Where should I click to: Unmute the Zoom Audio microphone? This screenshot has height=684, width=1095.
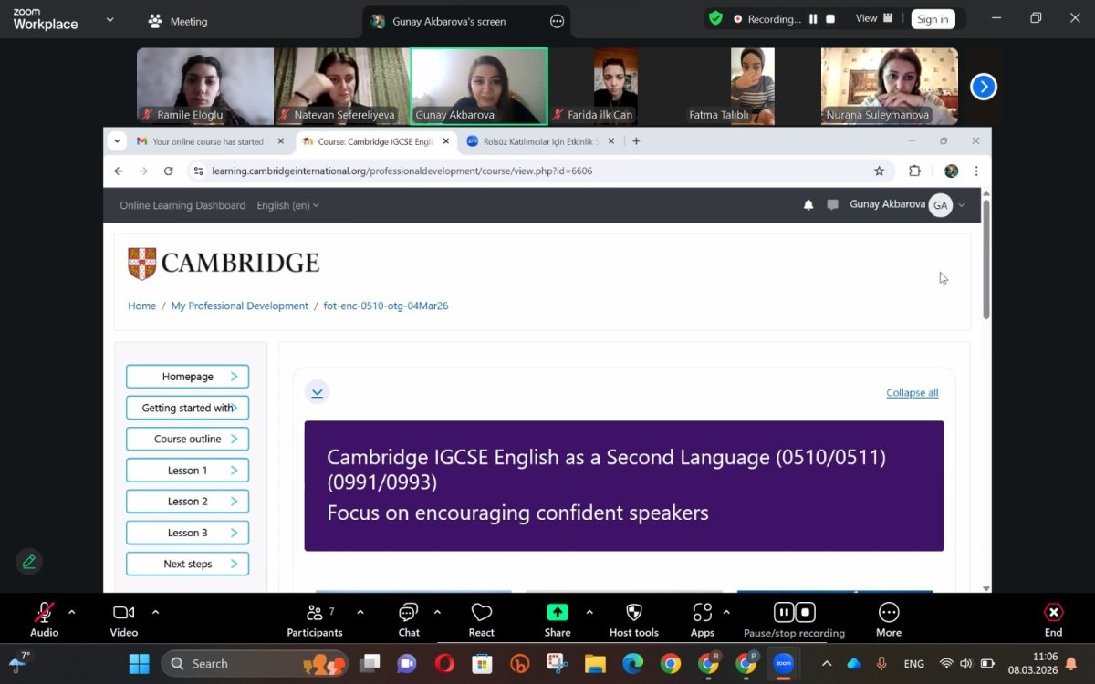pos(44,613)
